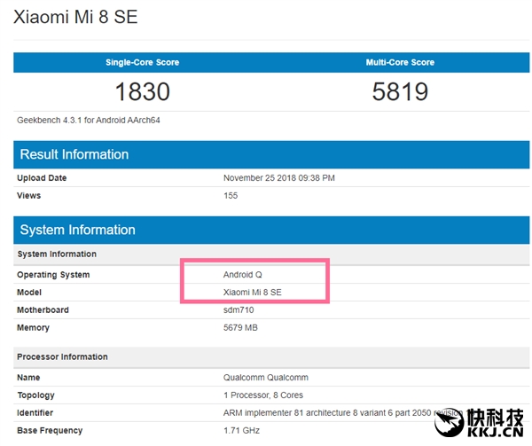The width and height of the screenshot is (532, 446).
Task: Click the Views label
Action: click(29, 195)
